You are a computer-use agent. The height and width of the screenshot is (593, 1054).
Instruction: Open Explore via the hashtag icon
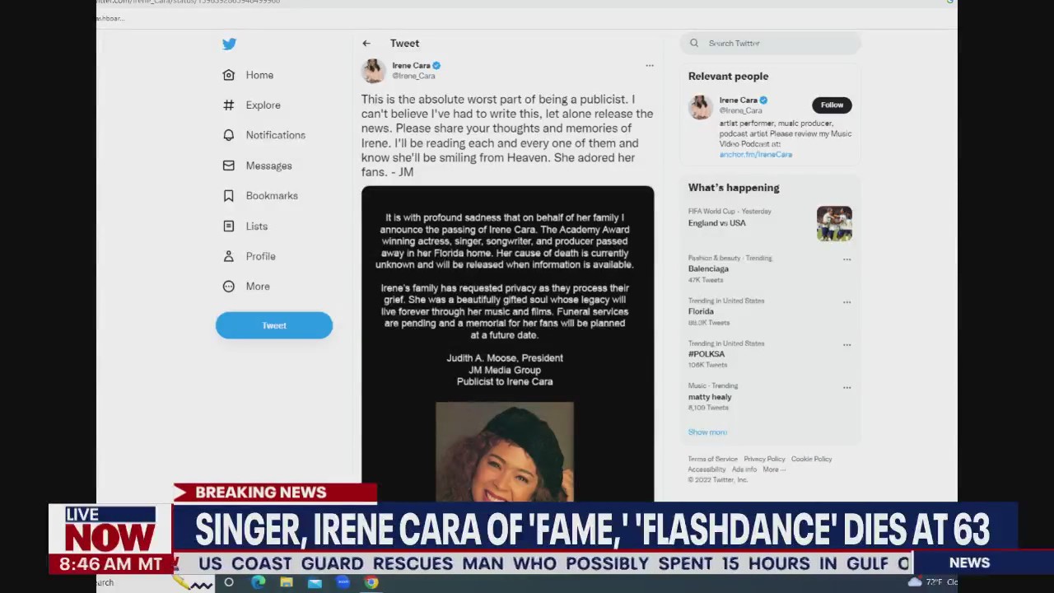(x=228, y=105)
